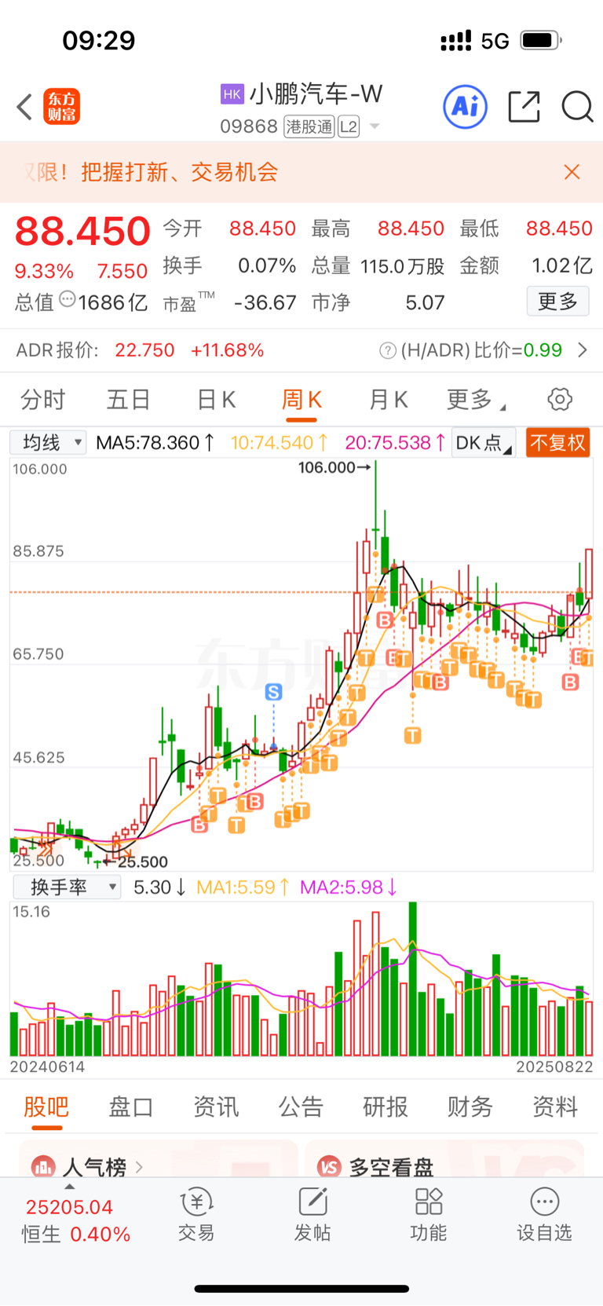Open the 换手率 indicator dropdown
Screen dimensions: 603x1306
tap(67, 887)
